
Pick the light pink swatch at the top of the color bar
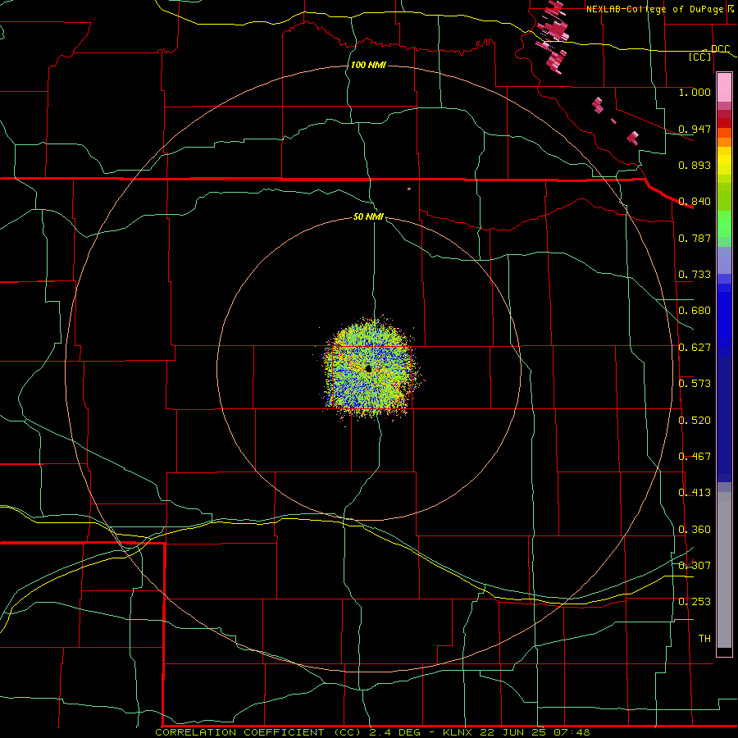724,88
